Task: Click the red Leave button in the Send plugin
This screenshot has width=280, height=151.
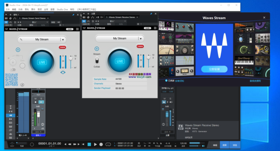Action: (62, 47)
